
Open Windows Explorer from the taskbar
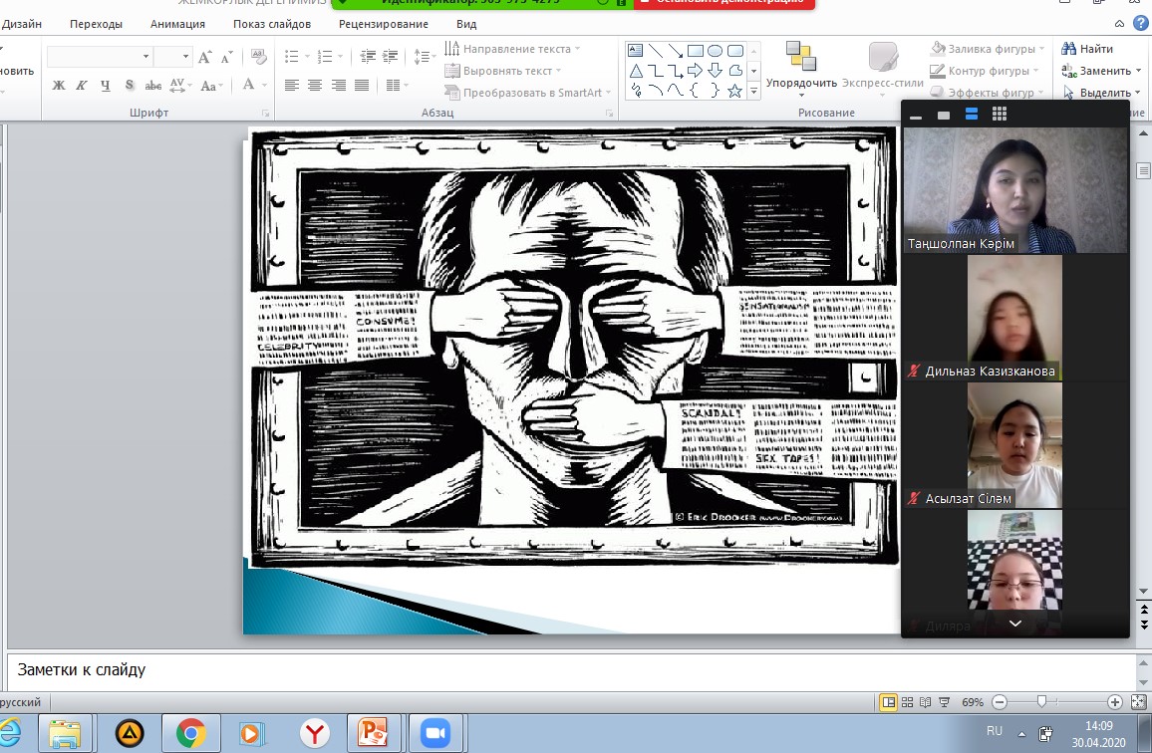pyautogui.click(x=65, y=733)
